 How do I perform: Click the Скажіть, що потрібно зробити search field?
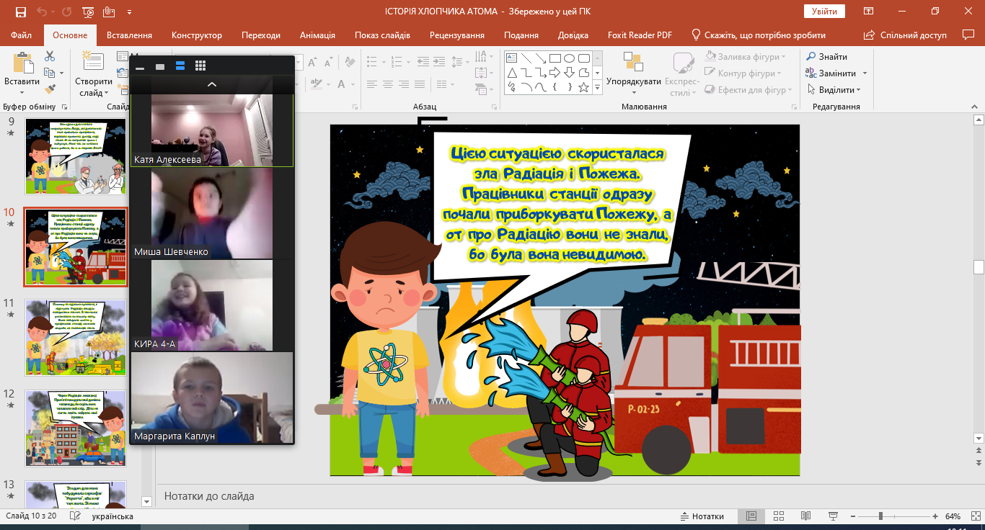[x=759, y=35]
